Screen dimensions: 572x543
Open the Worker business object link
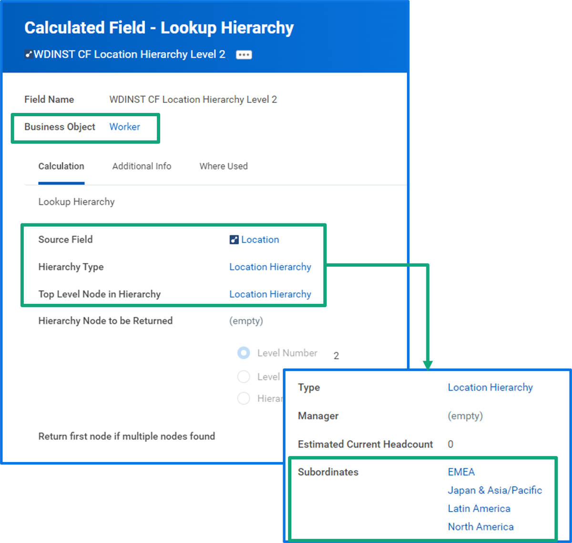pos(125,127)
